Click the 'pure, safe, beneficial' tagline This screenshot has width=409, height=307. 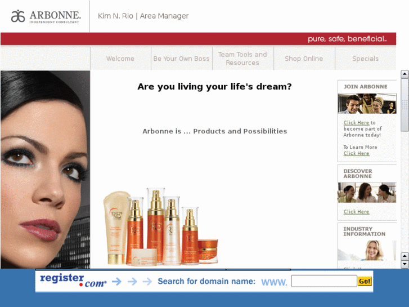[x=347, y=39]
